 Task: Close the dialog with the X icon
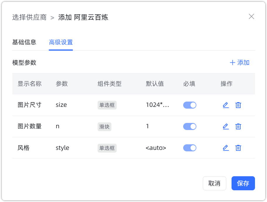[251, 16]
